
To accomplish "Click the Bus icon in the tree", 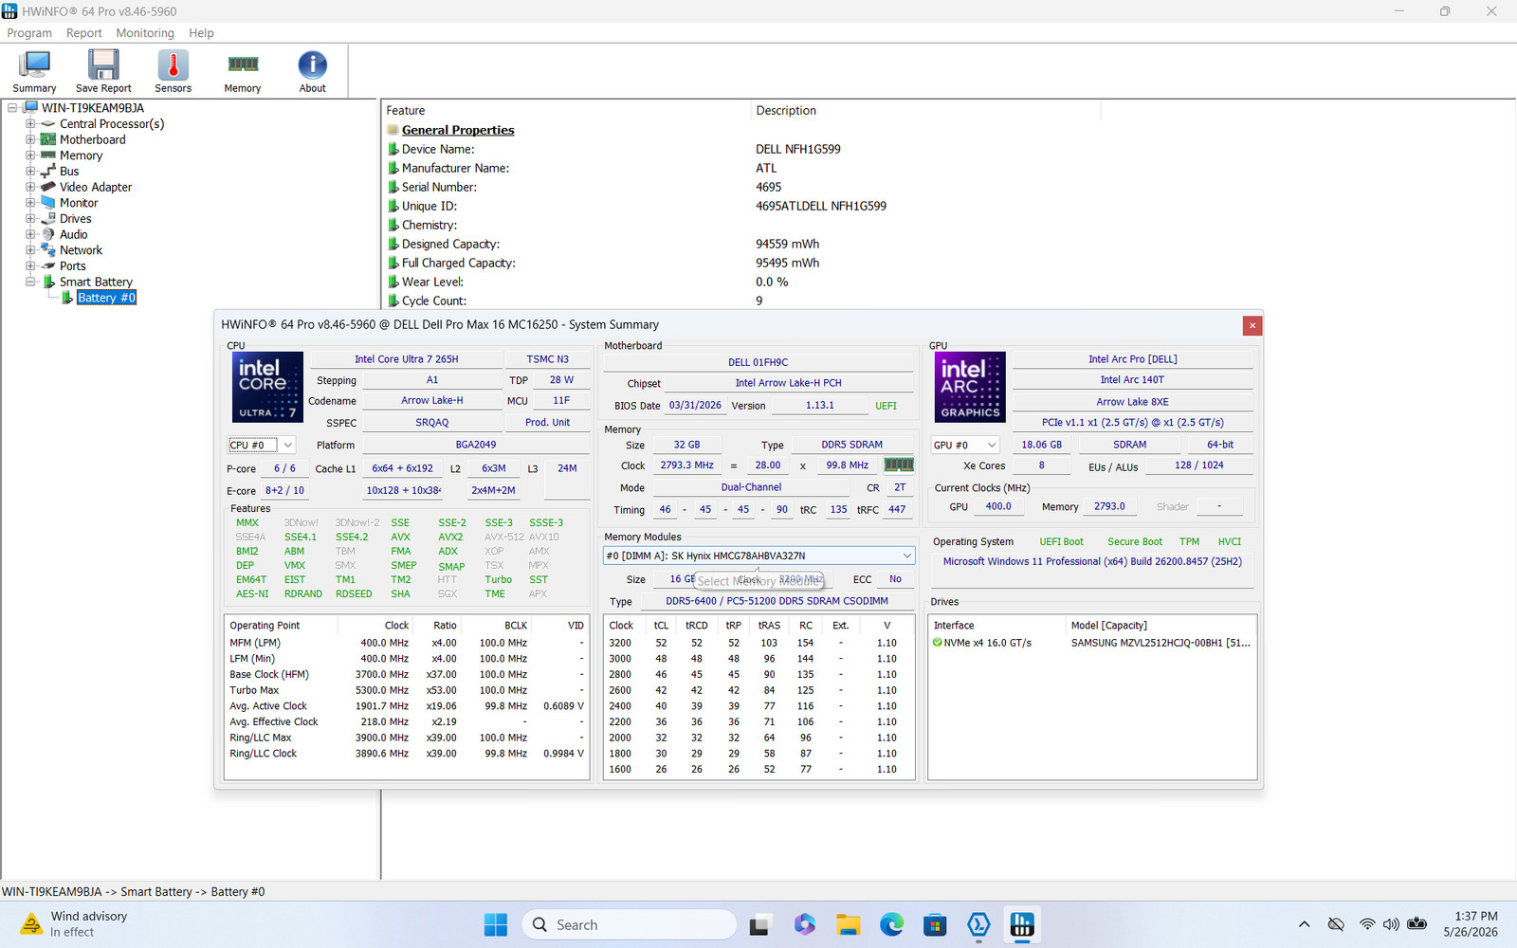I will [48, 172].
